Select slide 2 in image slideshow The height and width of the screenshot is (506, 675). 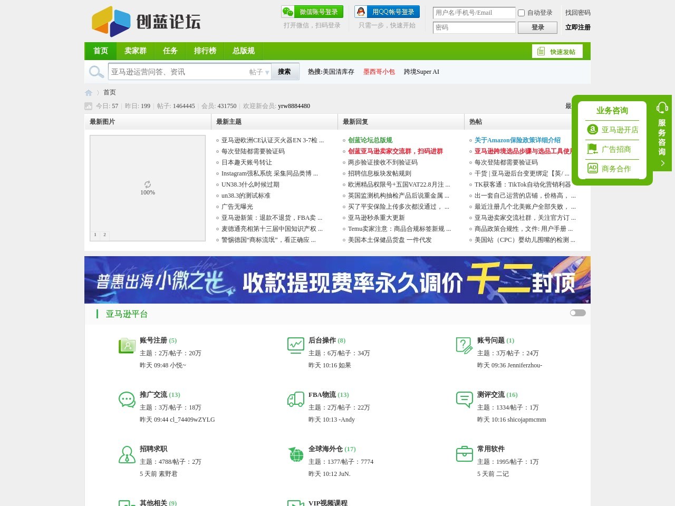tap(104, 235)
